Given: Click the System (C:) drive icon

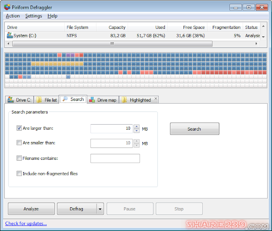Looking at the screenshot, I should [10, 35].
